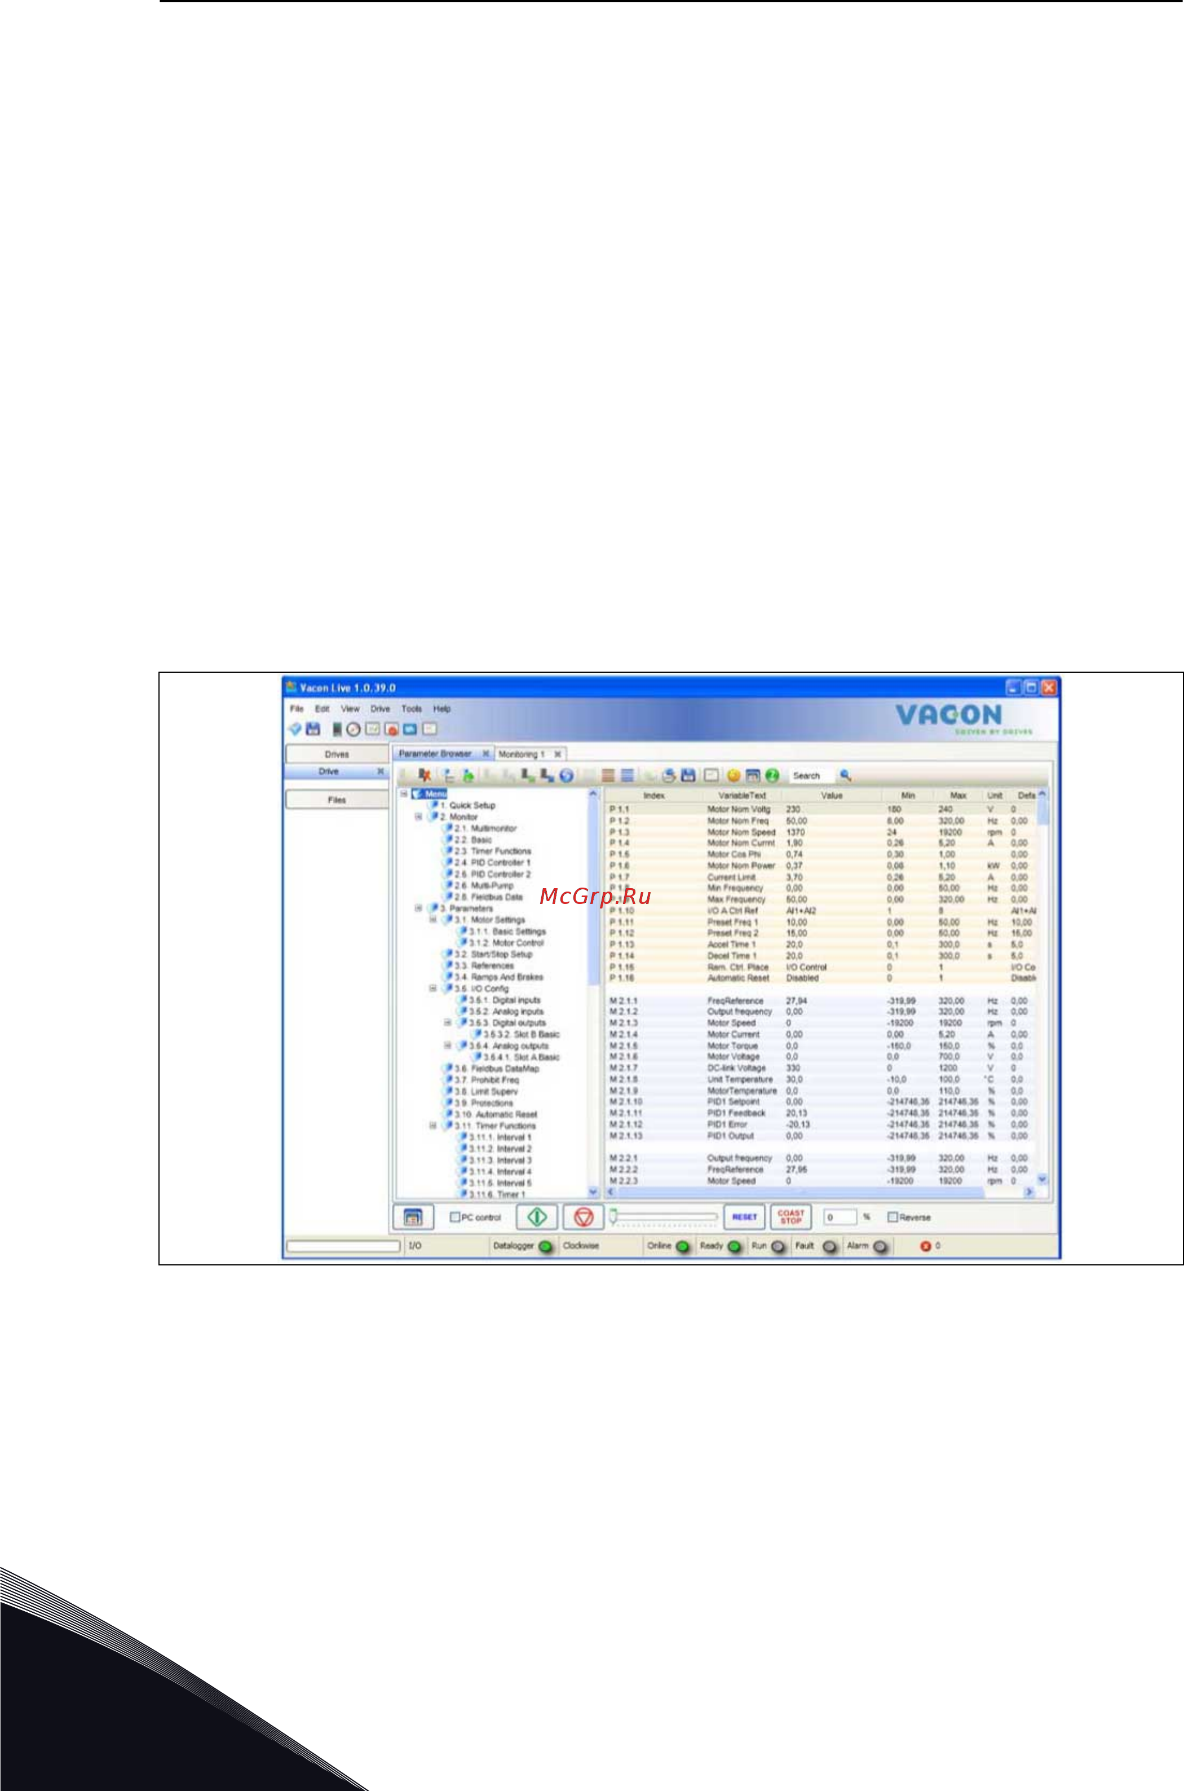
Task: Collapse the 3.5.3. Digital outputs node
Action: point(447,1022)
